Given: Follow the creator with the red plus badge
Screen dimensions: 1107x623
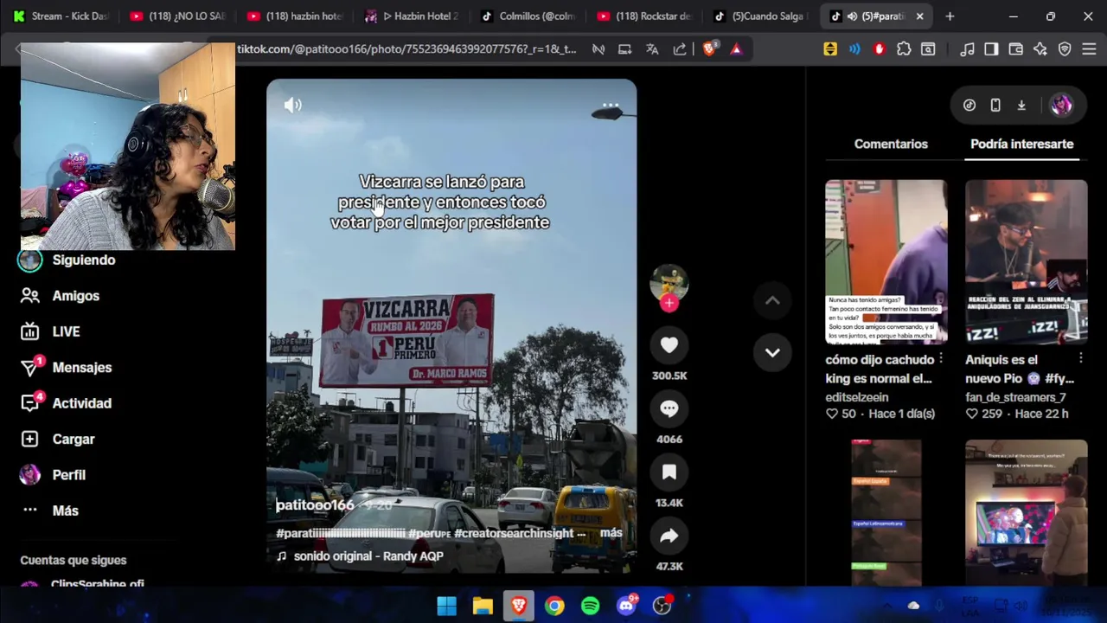Looking at the screenshot, I should [669, 303].
